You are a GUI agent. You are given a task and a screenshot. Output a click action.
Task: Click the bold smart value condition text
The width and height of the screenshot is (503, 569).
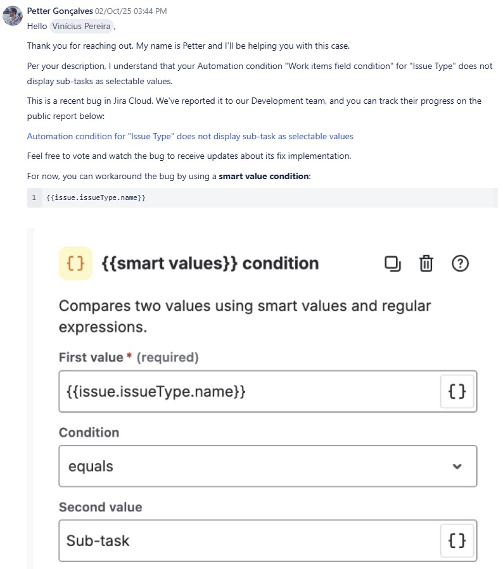[x=264, y=176]
